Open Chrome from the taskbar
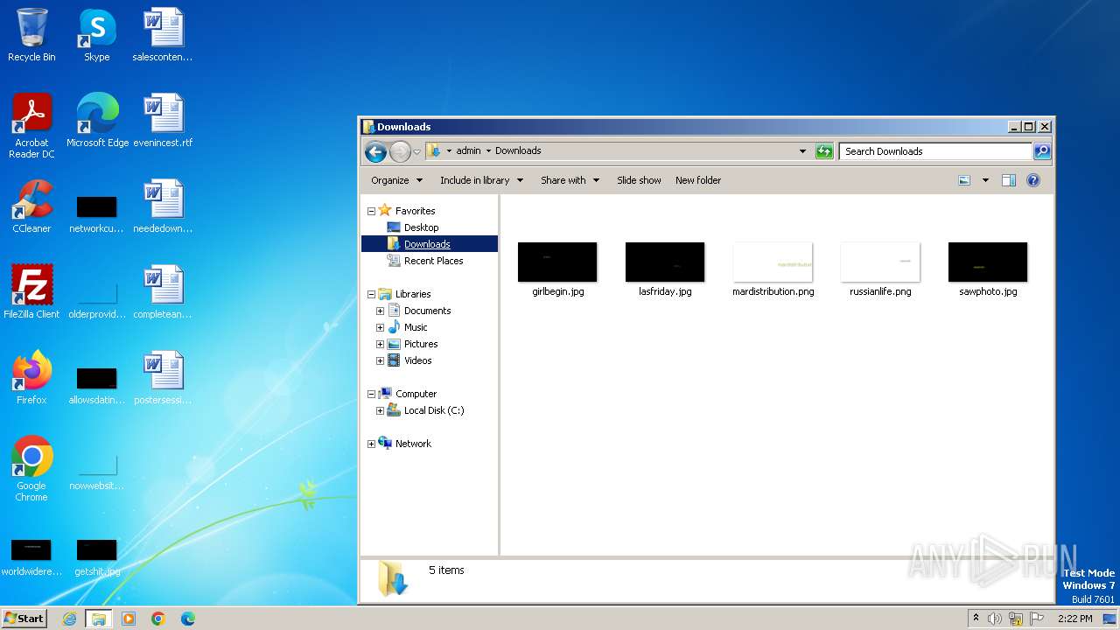 [158, 619]
